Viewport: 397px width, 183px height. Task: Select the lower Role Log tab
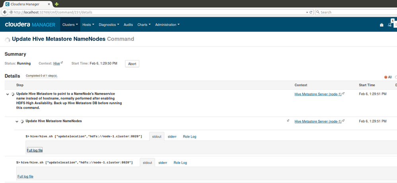point(180,163)
